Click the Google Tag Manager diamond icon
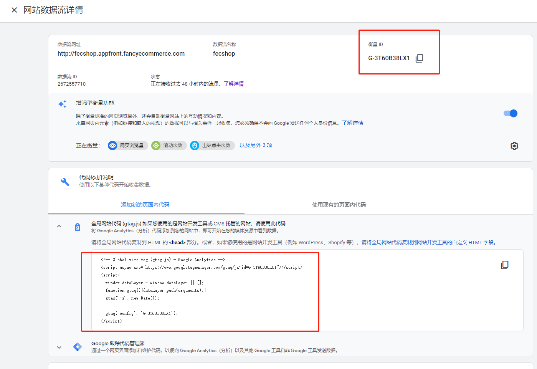Image resolution: width=537 pixels, height=369 pixels. (78, 347)
